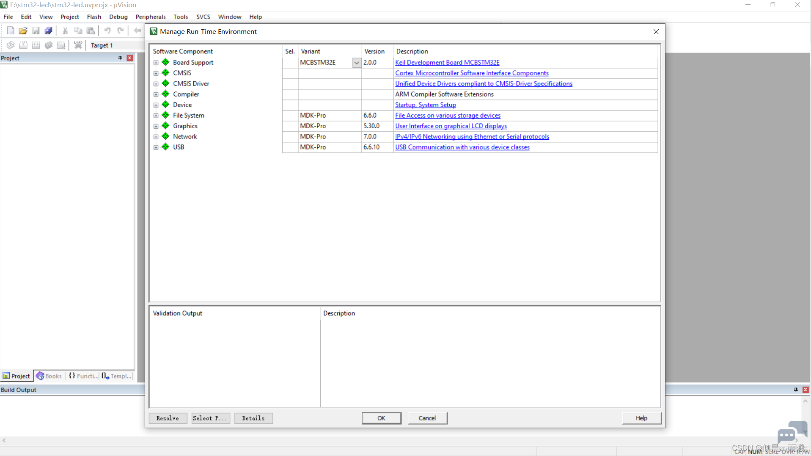
Task: Open the Debug menu
Action: (x=118, y=17)
